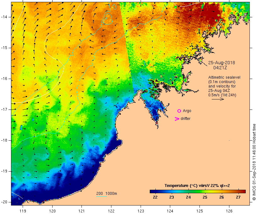Screen dimensions: 258x214
Task: Click the colorbar tick label 23
Action: click(171, 197)
